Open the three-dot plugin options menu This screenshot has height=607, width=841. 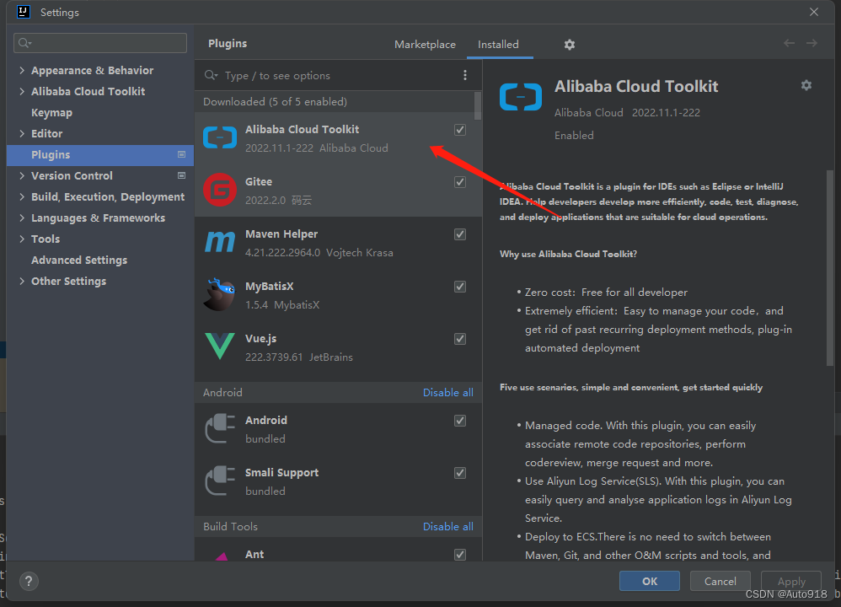[x=464, y=75]
